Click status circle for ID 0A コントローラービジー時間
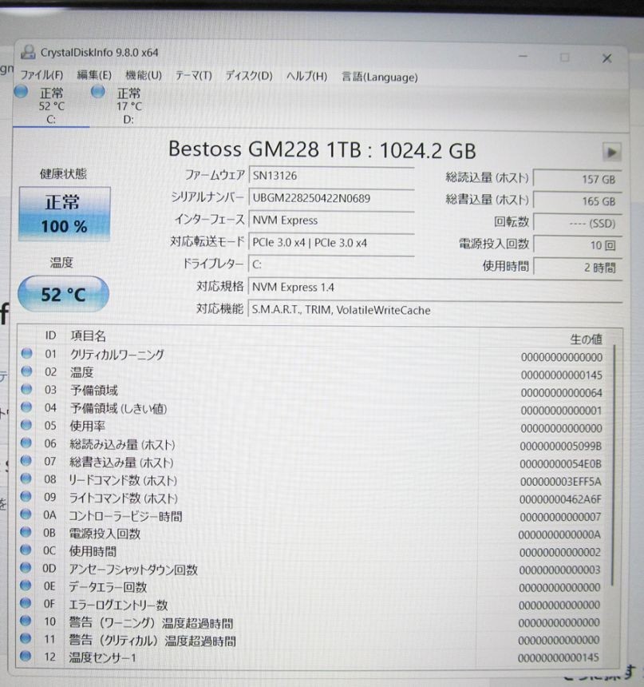The height and width of the screenshot is (687, 644). pyautogui.click(x=26, y=514)
